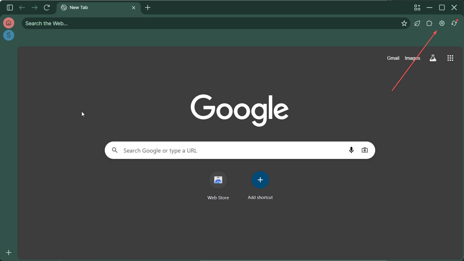The width and height of the screenshot is (464, 261).
Task: Click the sync icon with red dot
Action: point(454,23)
